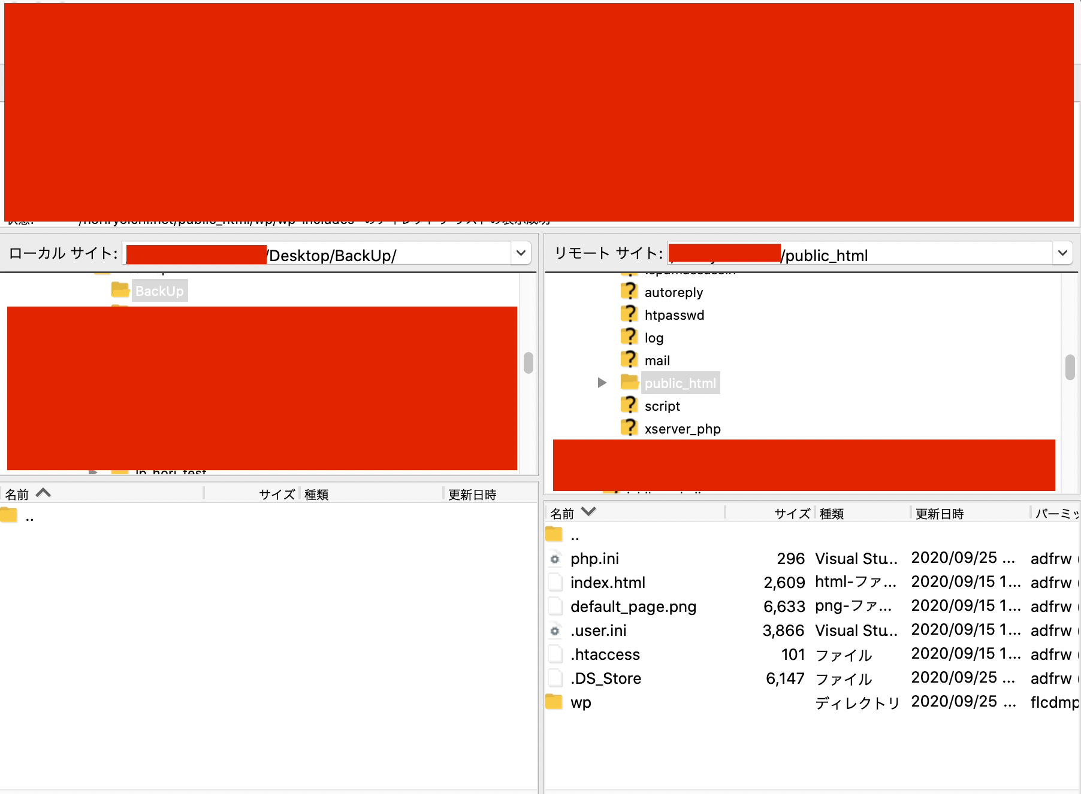Sort remote files by サイズ column

coord(770,513)
